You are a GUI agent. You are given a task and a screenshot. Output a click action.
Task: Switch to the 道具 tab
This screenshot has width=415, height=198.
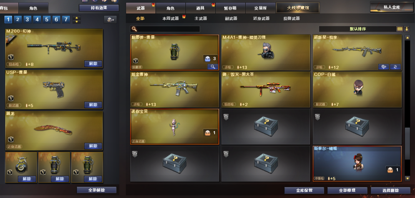200,8
